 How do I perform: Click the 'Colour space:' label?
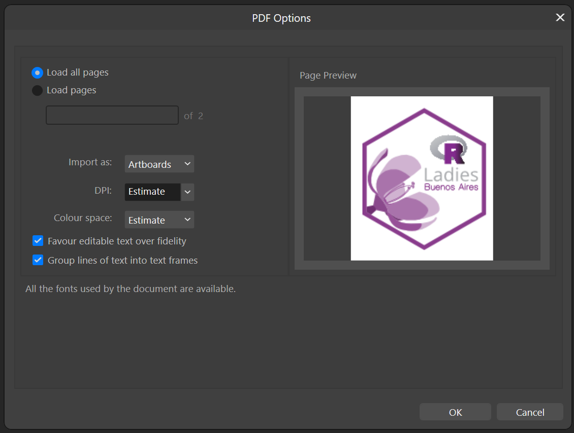[x=83, y=218]
